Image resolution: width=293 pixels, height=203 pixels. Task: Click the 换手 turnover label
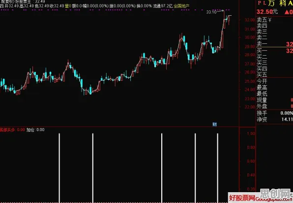click(262, 113)
